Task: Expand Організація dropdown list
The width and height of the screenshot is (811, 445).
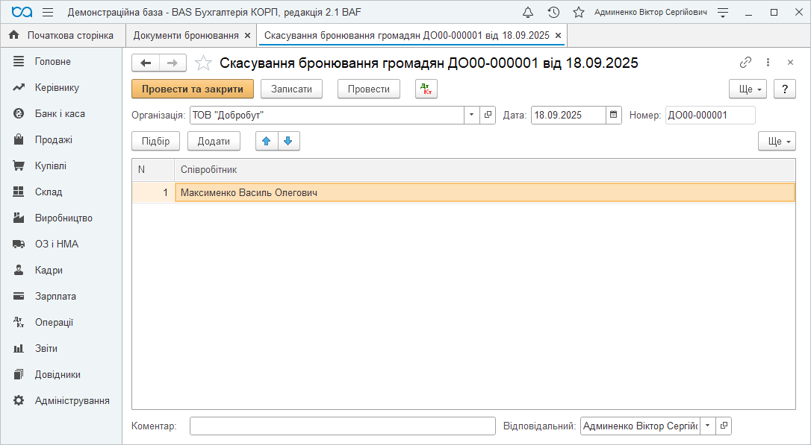Action: pyautogui.click(x=472, y=115)
